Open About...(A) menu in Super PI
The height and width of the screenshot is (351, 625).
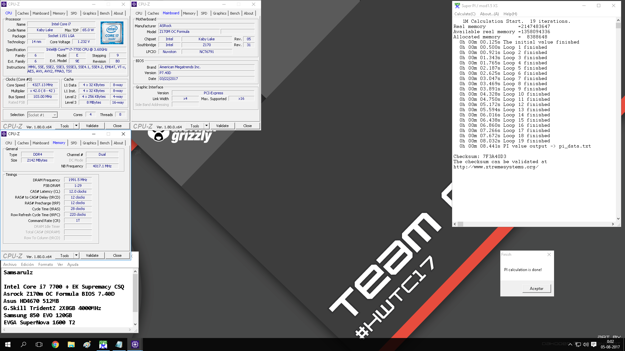[489, 14]
